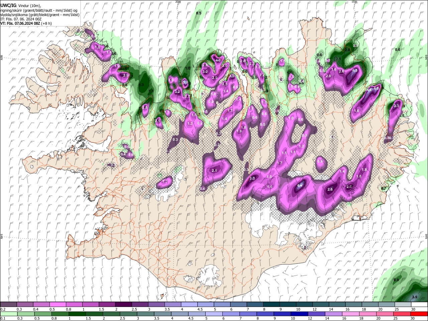Click the 'IT: Fös. 07. 06. 2024 00Z' line
This screenshot has width=428, height=321.
(x=21, y=19)
